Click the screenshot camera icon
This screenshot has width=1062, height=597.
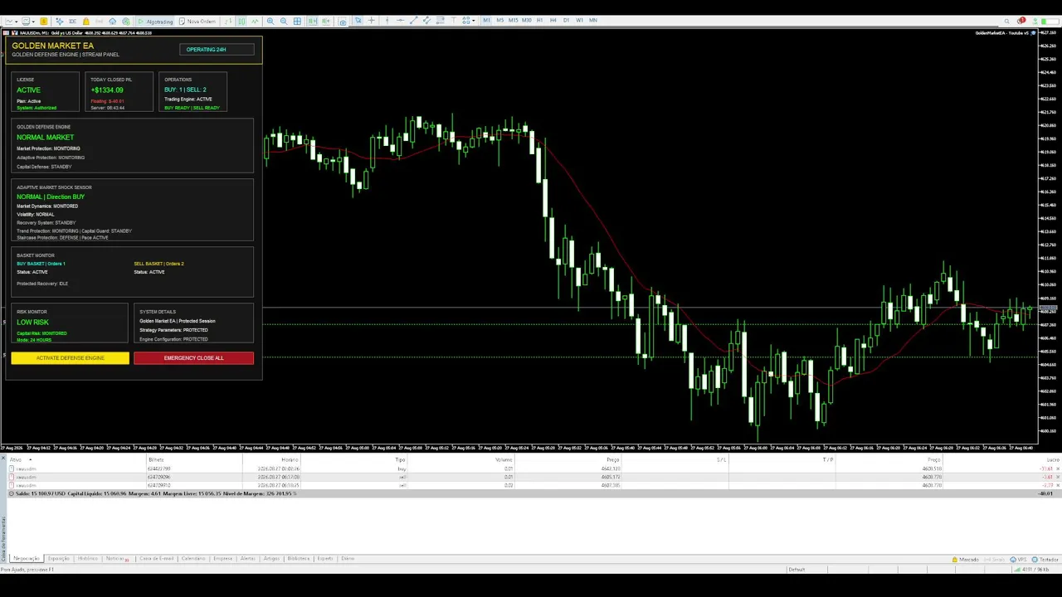pyautogui.click(x=343, y=22)
